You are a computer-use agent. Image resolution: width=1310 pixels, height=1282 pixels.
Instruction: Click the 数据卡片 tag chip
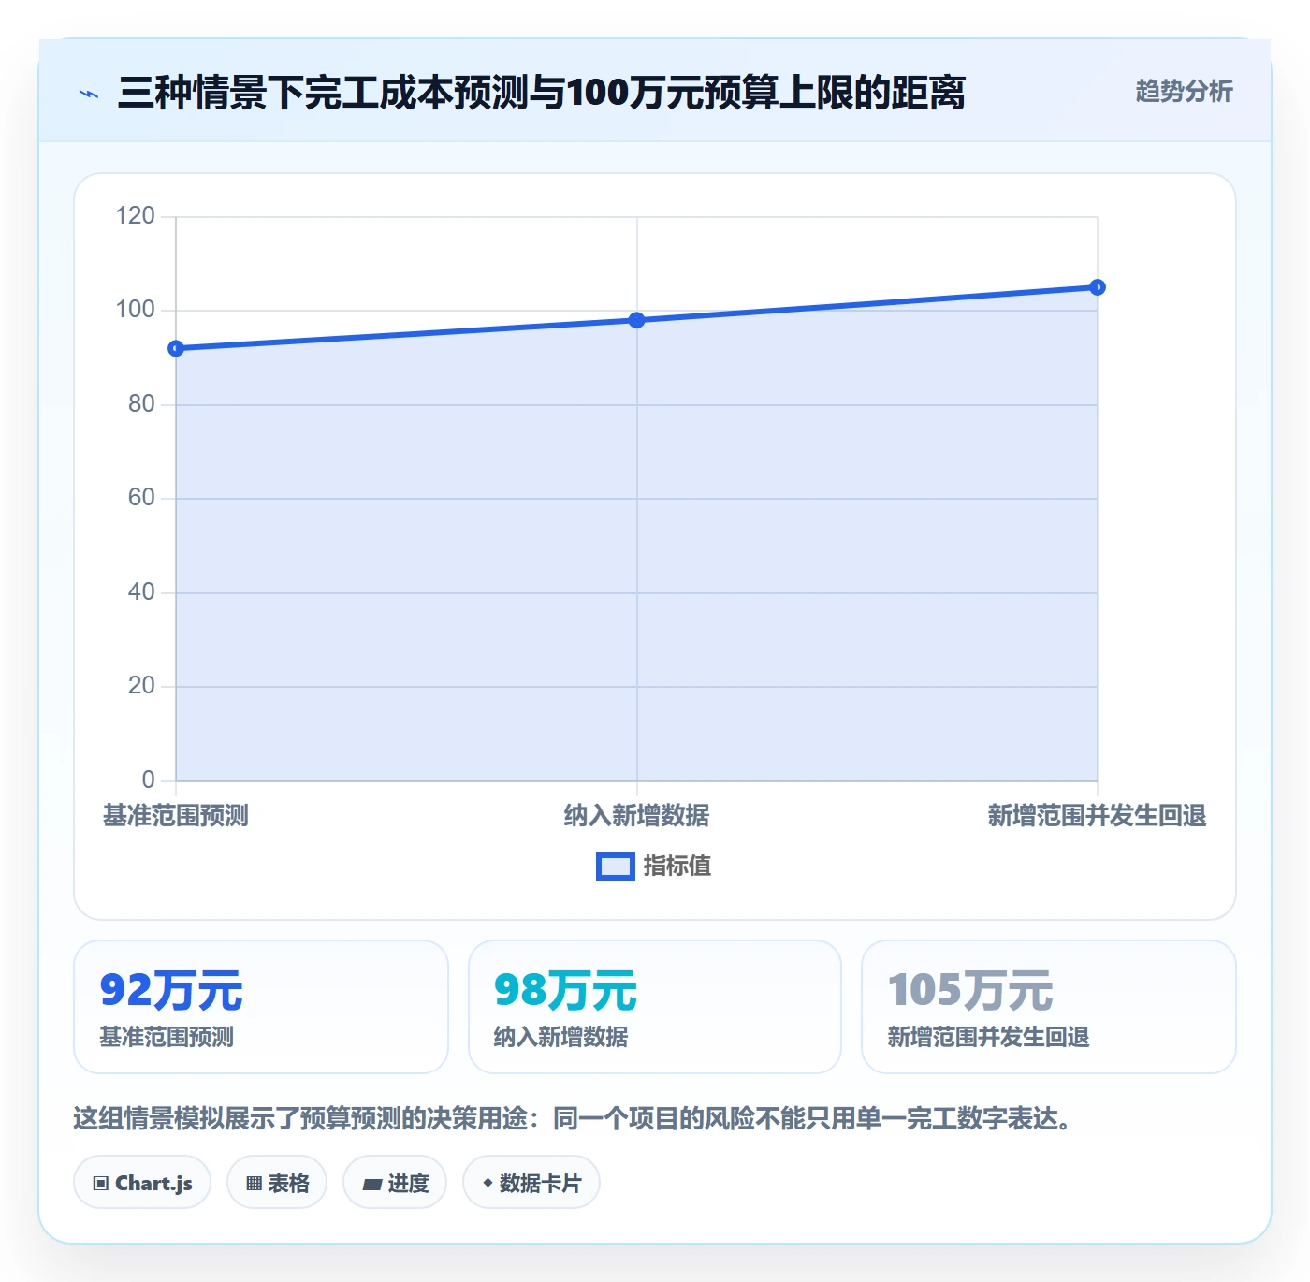coord(531,1183)
